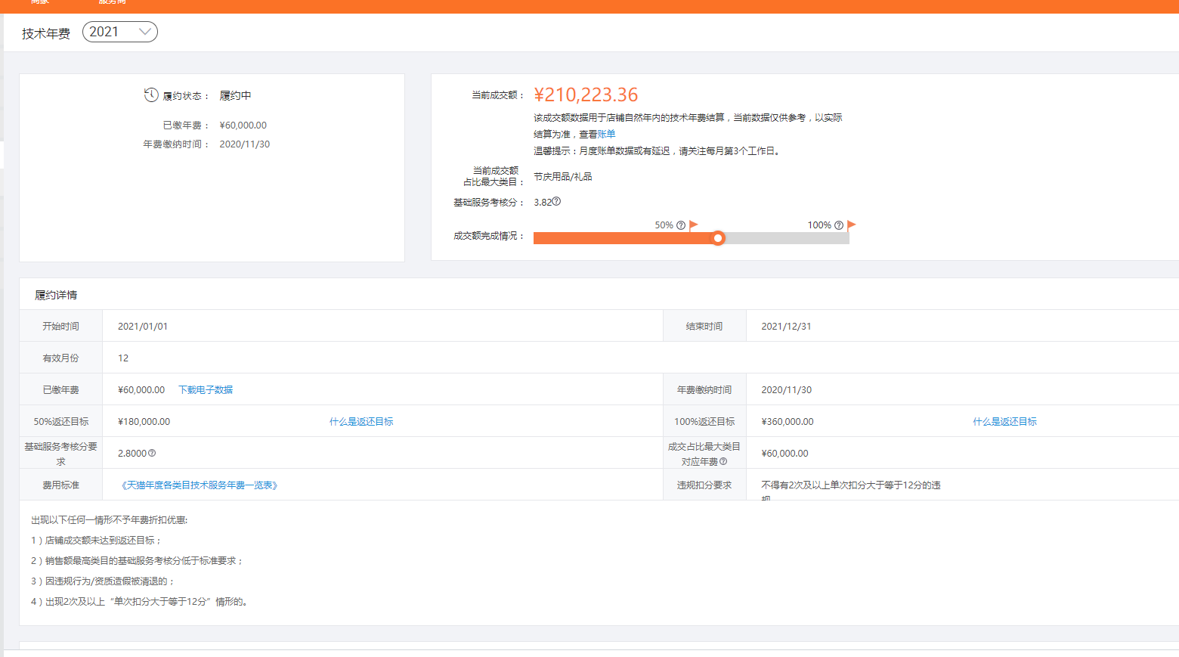Click the 履约详情 section header

tap(56, 295)
